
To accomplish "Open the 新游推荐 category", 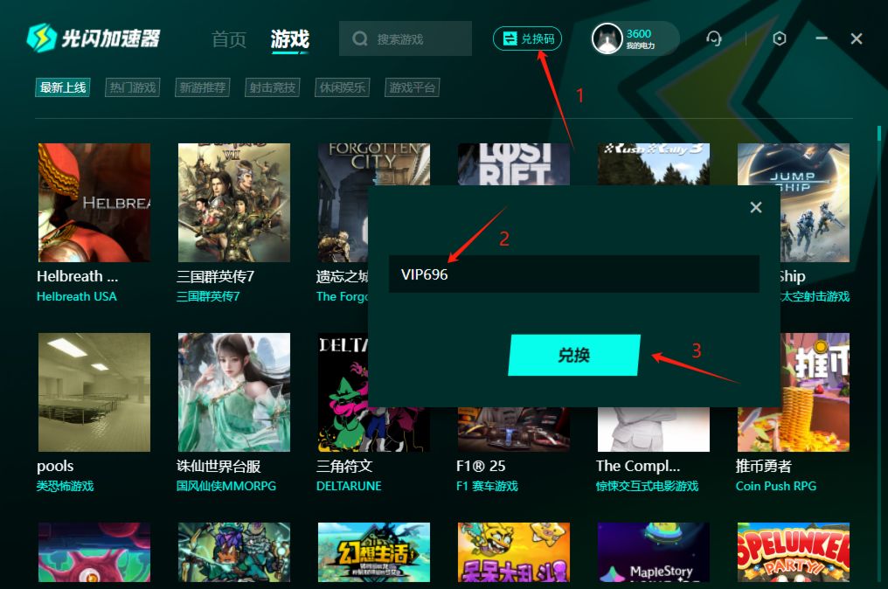I will tap(203, 87).
